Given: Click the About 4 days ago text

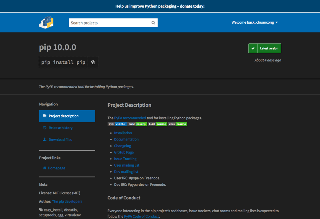Looking at the screenshot, I should click(x=268, y=60).
